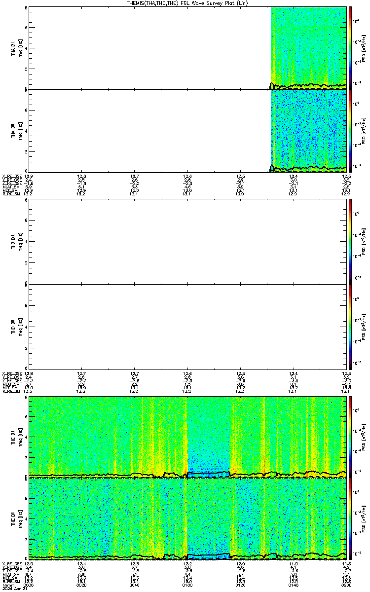370x592 pixels.
Task: Click the color bar beside the THD B-perp panel
Action: pyautogui.click(x=350, y=241)
